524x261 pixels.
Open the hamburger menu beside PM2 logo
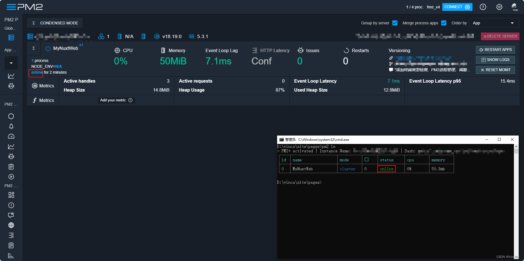(11, 7)
